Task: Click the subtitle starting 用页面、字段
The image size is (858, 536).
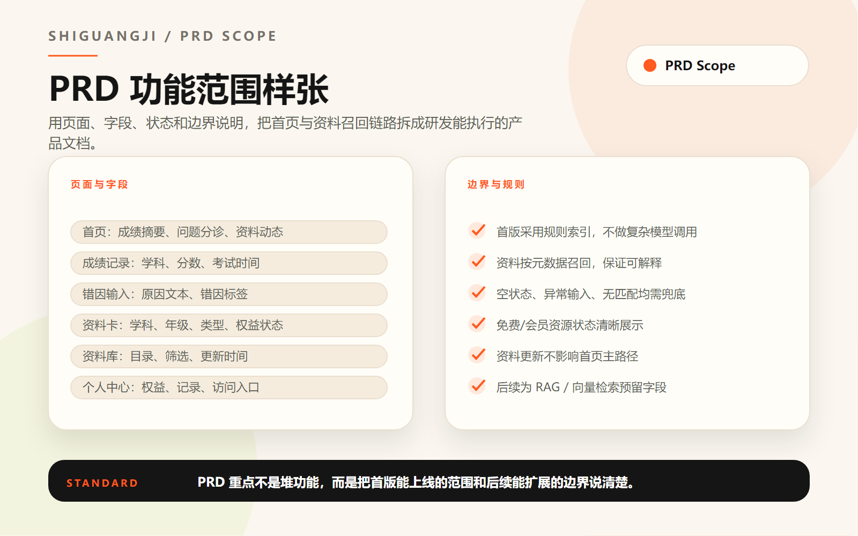Action: click(x=285, y=133)
